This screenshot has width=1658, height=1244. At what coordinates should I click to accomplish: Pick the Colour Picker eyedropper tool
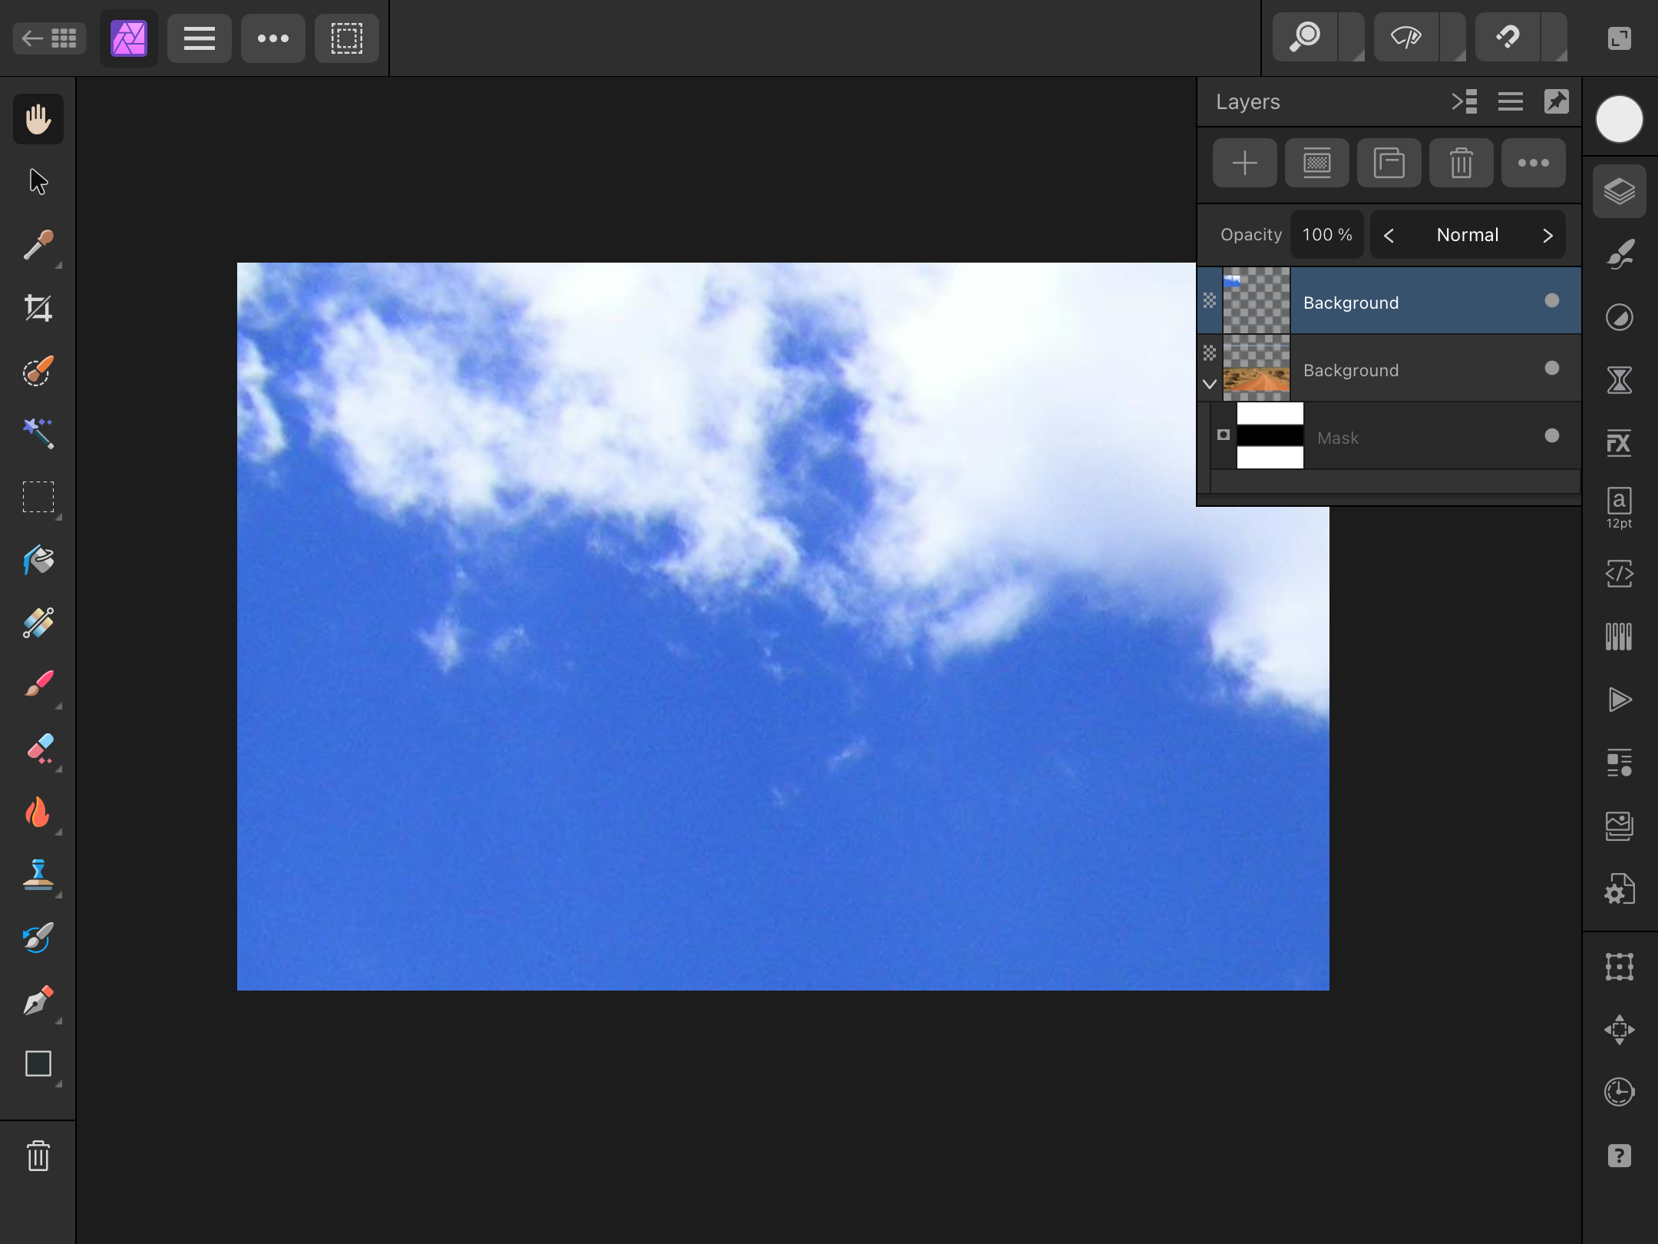pyautogui.click(x=38, y=245)
